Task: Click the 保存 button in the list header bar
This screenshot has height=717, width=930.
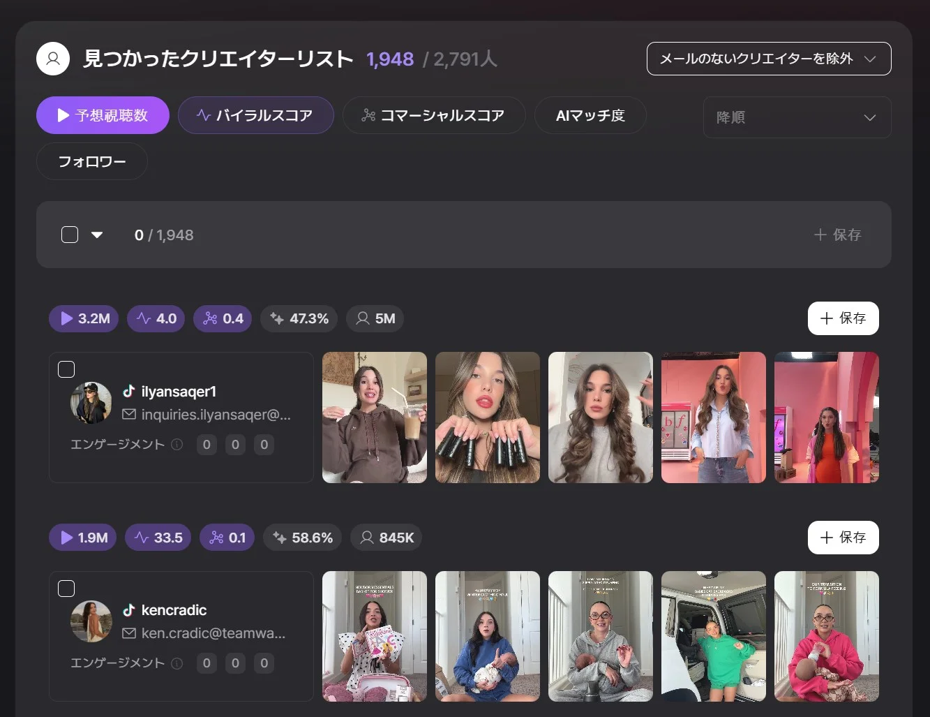Action: tap(837, 235)
